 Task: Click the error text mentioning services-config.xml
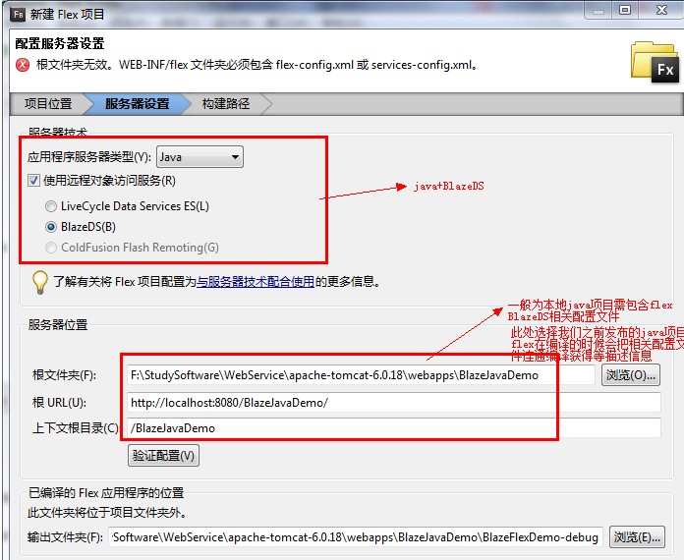click(257, 65)
